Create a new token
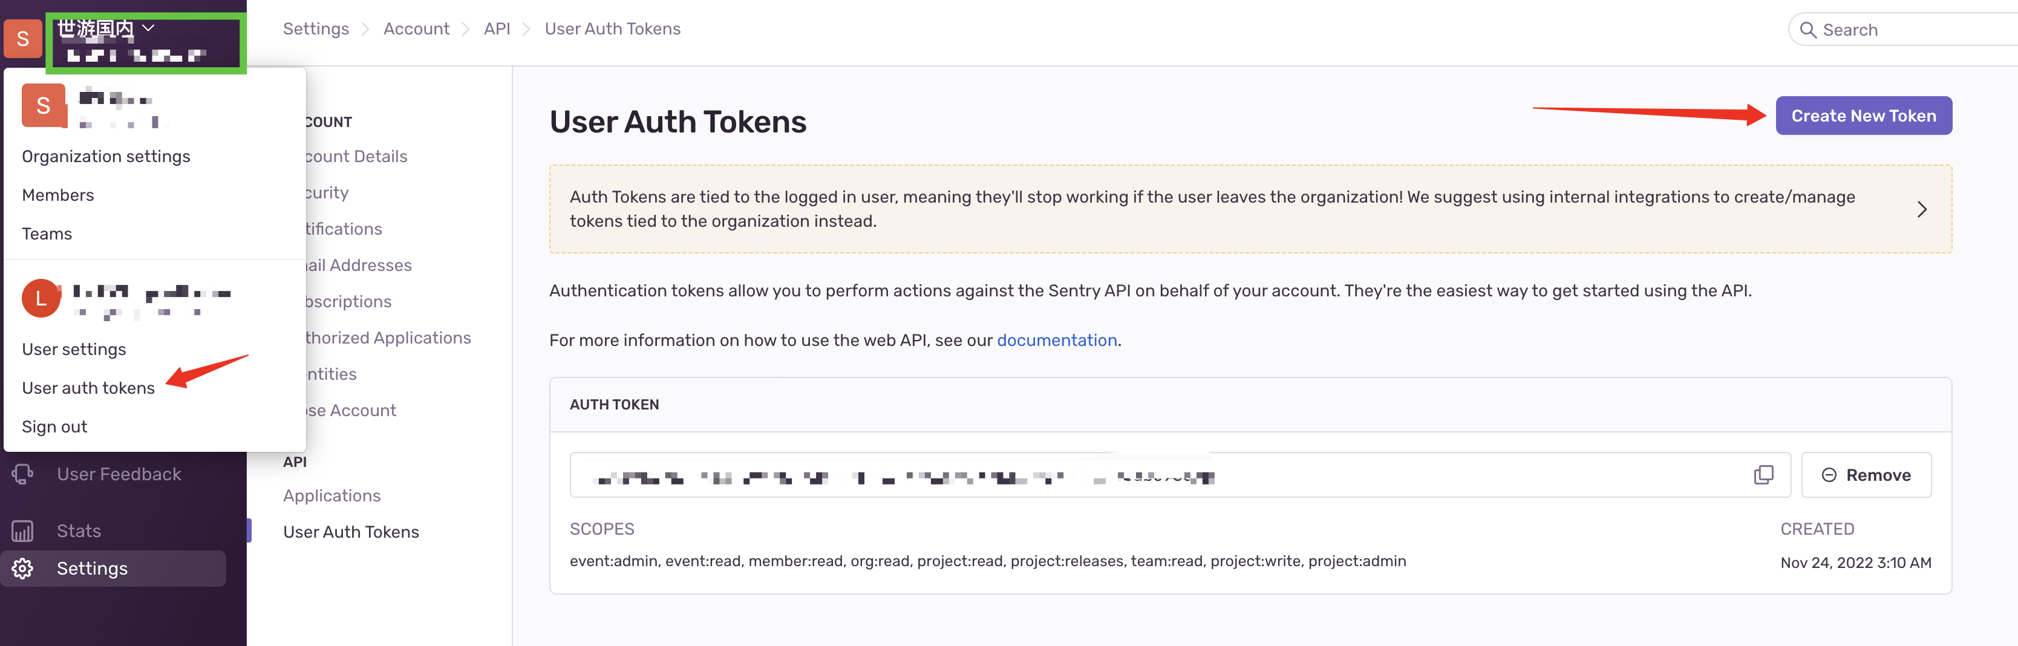The image size is (2018, 646). point(1863,116)
